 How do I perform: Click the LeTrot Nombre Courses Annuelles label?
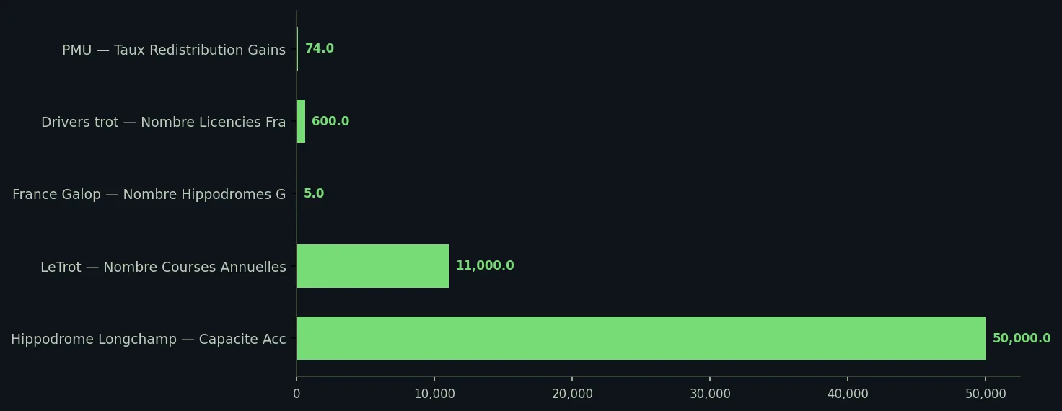(x=163, y=268)
